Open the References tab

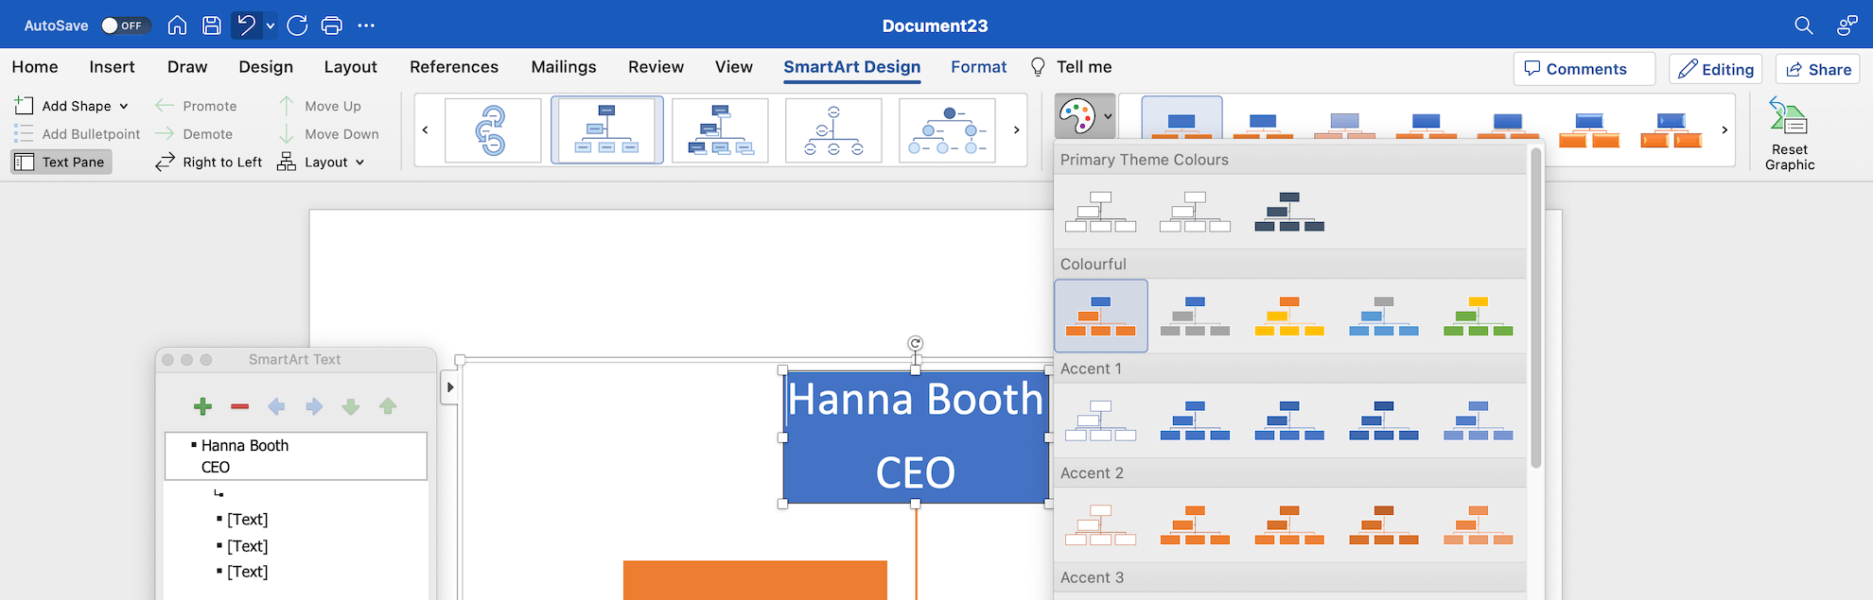454,67
